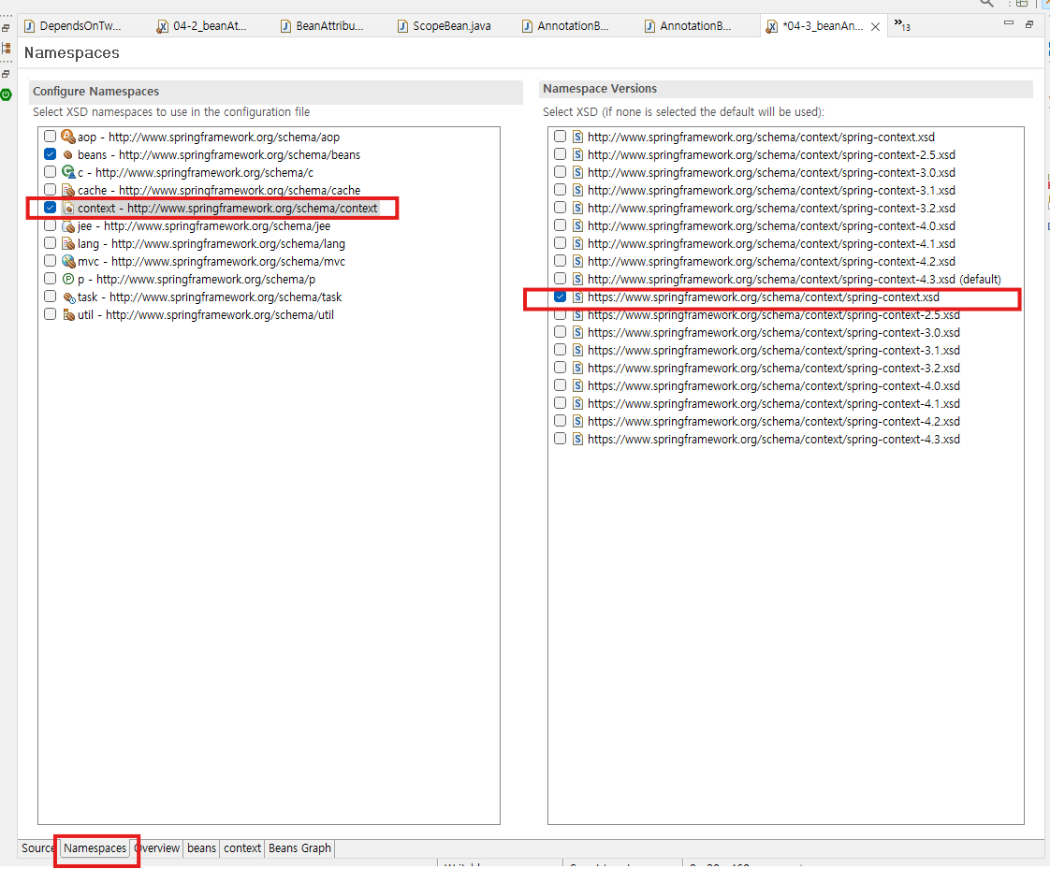The image size is (1050, 869).
Task: Enable the lang namespace checkbox
Action: click(51, 243)
